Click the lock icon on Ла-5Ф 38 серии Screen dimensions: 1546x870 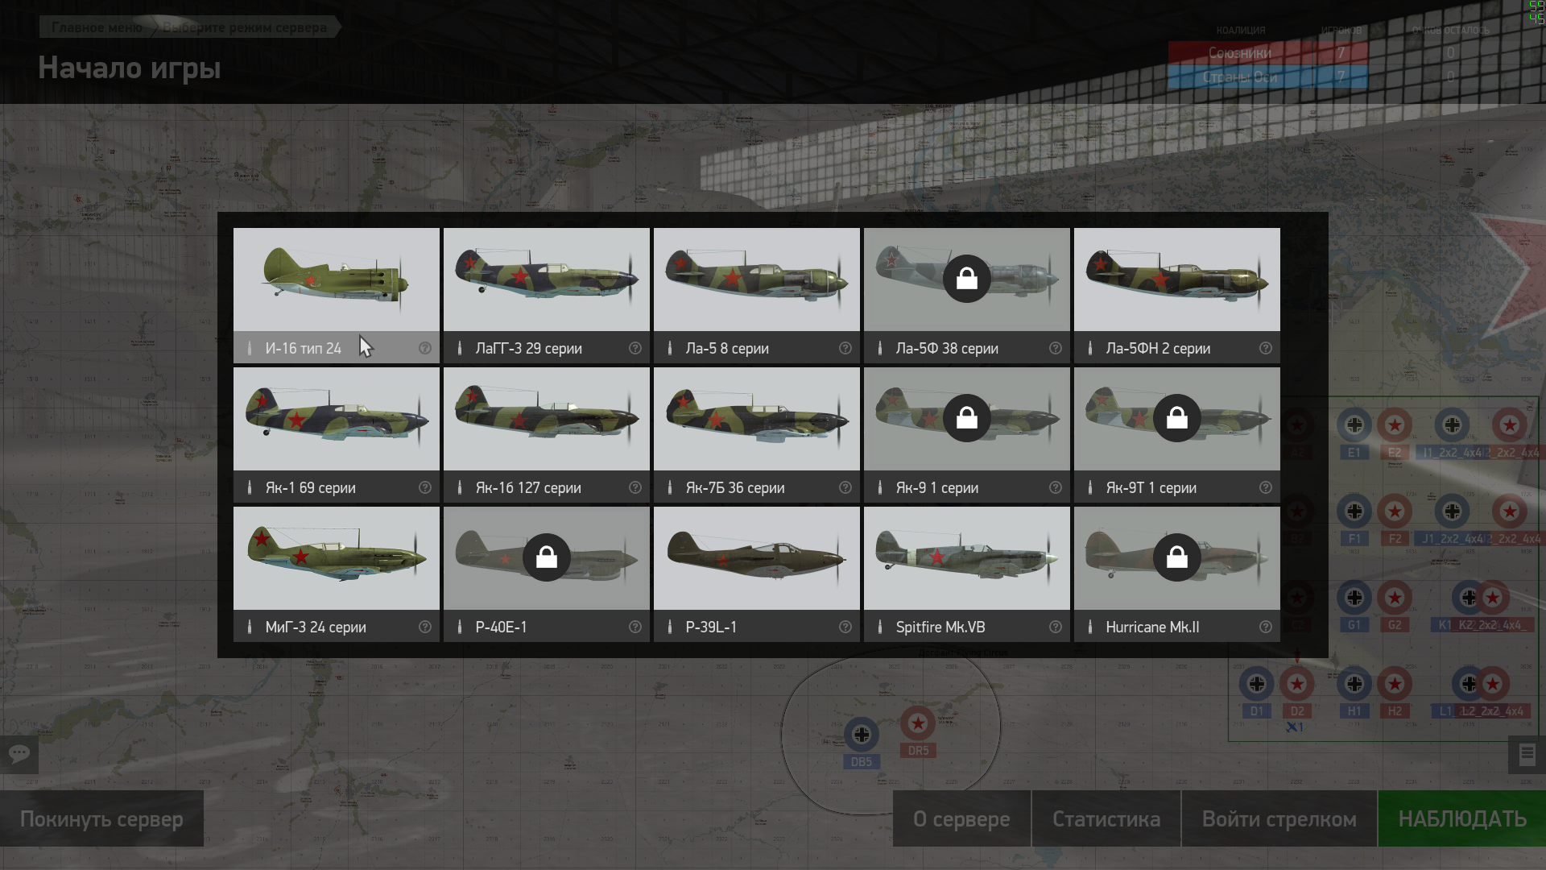pyautogui.click(x=966, y=279)
